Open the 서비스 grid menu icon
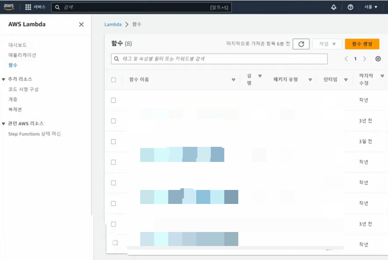 (x=28, y=7)
